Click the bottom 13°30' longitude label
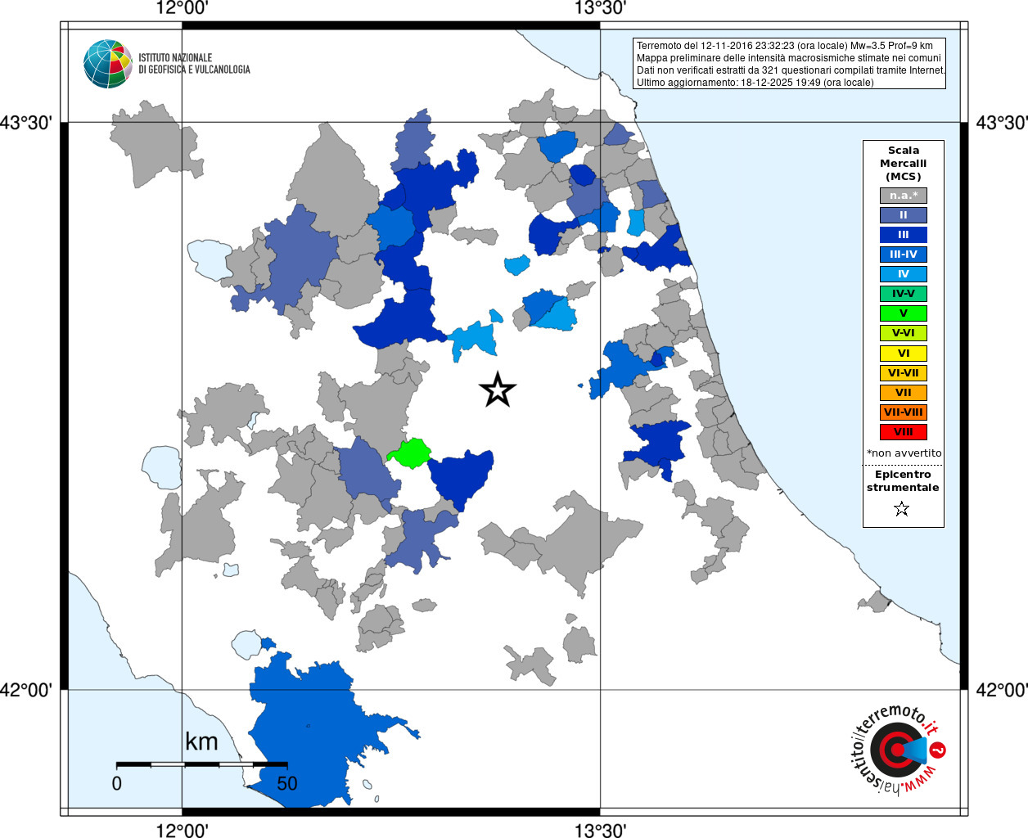1028x838 pixels. tap(600, 830)
